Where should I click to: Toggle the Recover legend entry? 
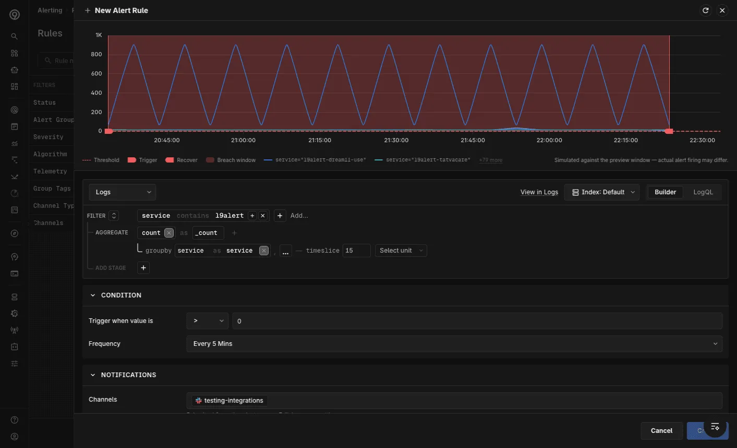[x=182, y=160]
